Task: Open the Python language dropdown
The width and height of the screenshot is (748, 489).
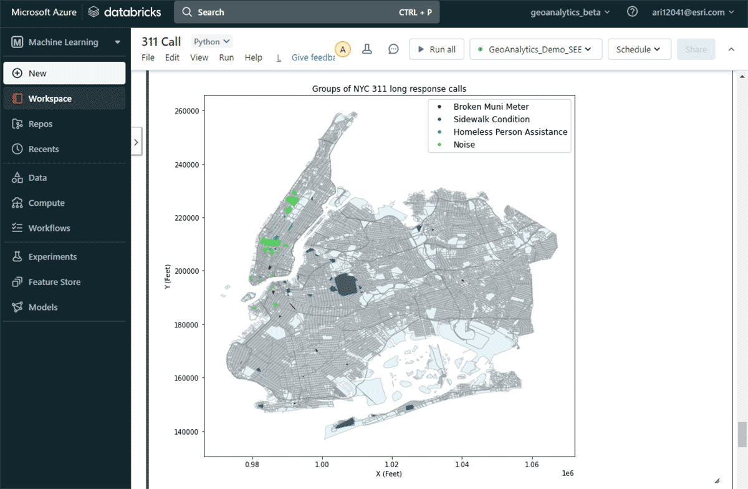Action: (212, 42)
